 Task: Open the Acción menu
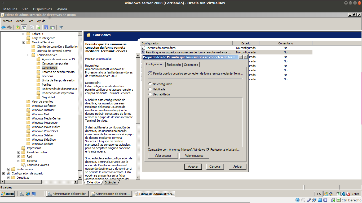click(20, 21)
